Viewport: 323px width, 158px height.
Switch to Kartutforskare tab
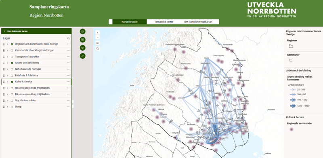pos(130,22)
